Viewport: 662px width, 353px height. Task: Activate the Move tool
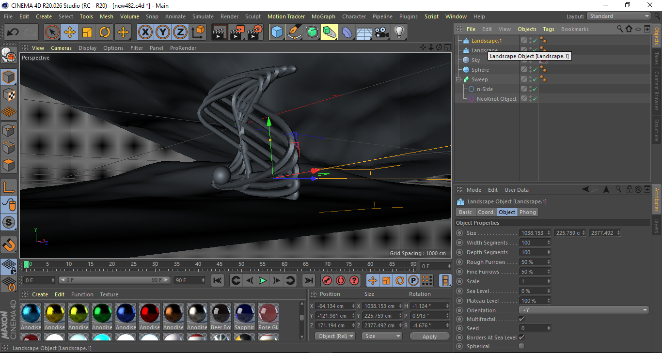[70, 32]
